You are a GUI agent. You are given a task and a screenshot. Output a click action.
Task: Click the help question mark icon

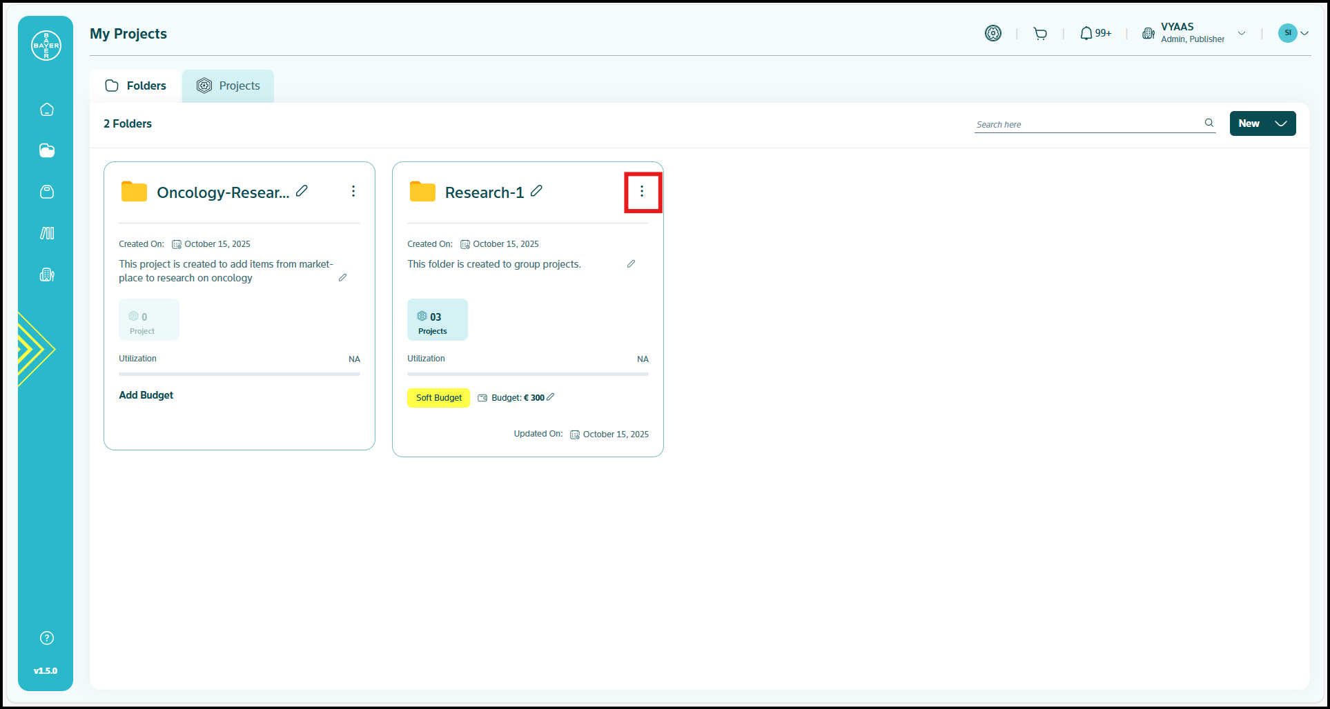[47, 638]
